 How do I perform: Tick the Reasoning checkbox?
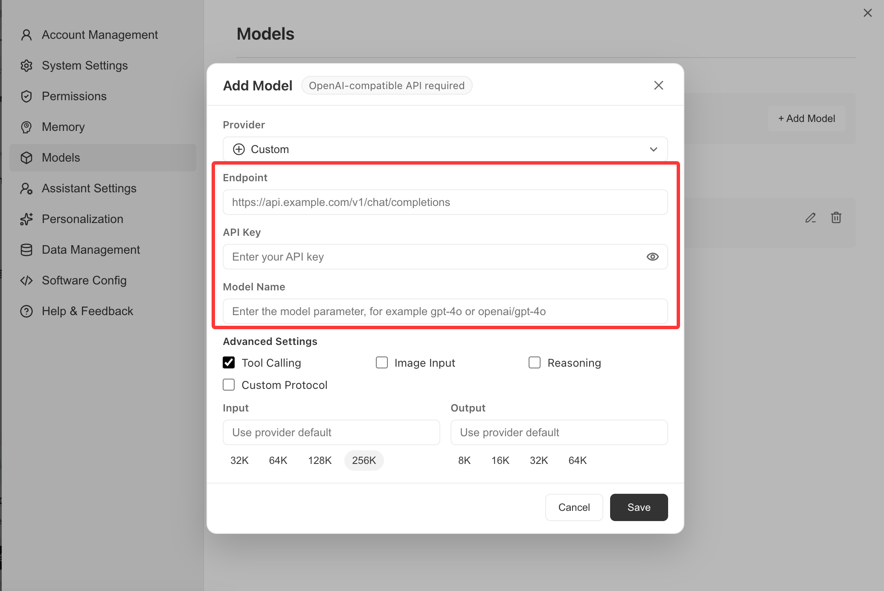[535, 362]
